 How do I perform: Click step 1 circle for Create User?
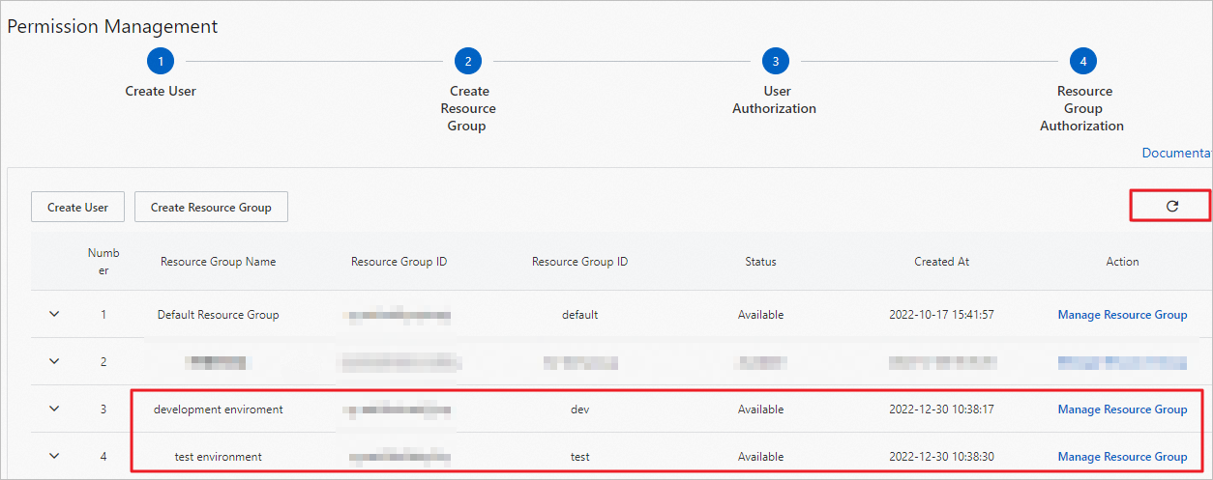[x=161, y=62]
